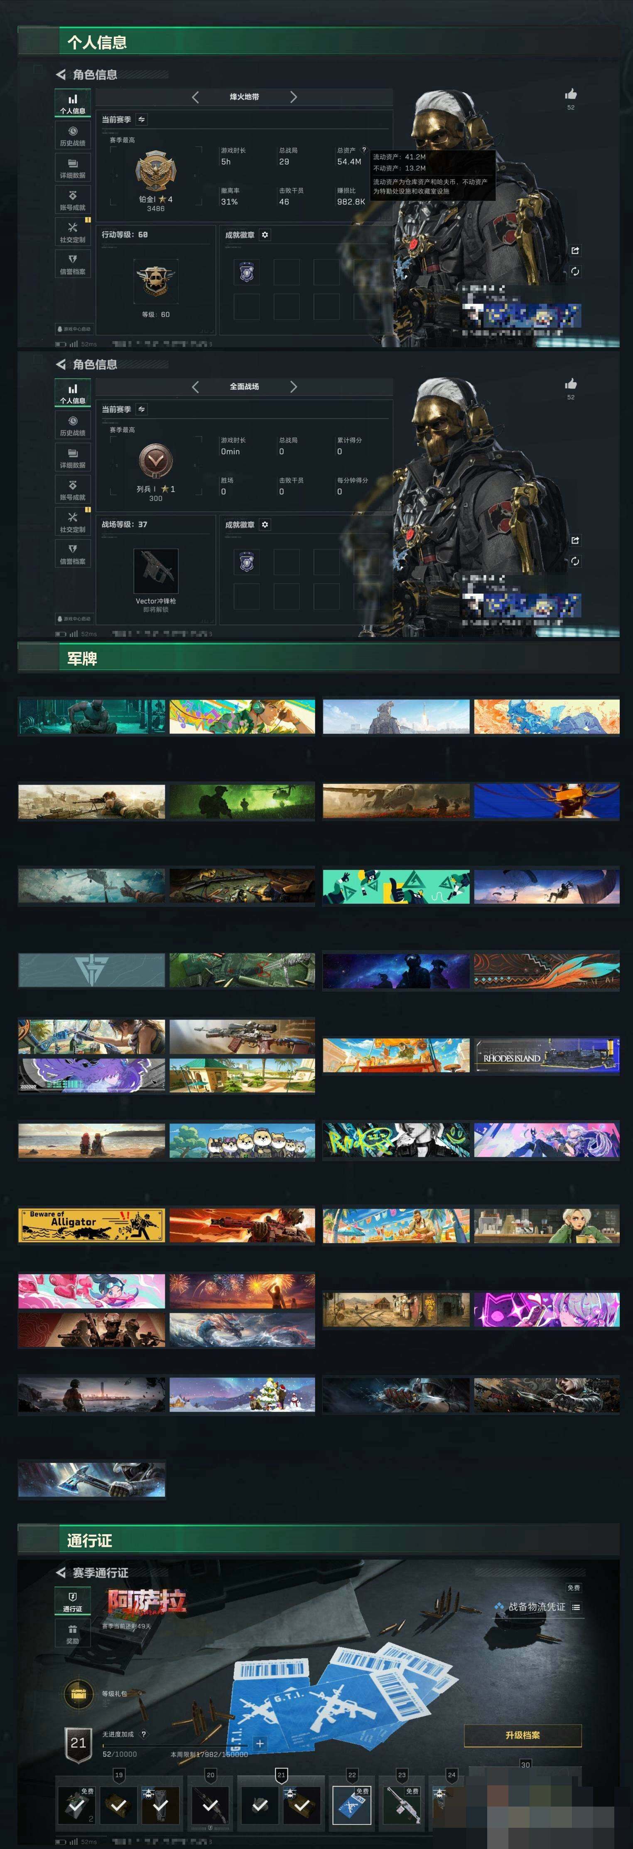Open 成就徽章 settings gear in 烽火地带 panel
The width and height of the screenshot is (633, 1849).
pos(265,235)
